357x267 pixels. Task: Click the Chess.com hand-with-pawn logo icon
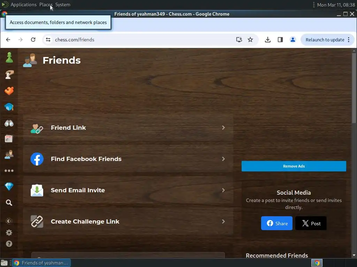(9, 74)
